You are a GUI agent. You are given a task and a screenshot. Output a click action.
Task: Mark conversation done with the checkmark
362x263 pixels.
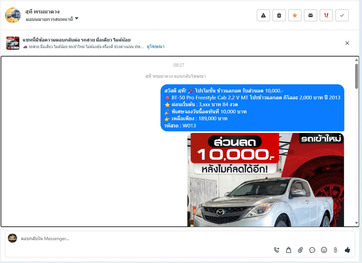(x=342, y=15)
